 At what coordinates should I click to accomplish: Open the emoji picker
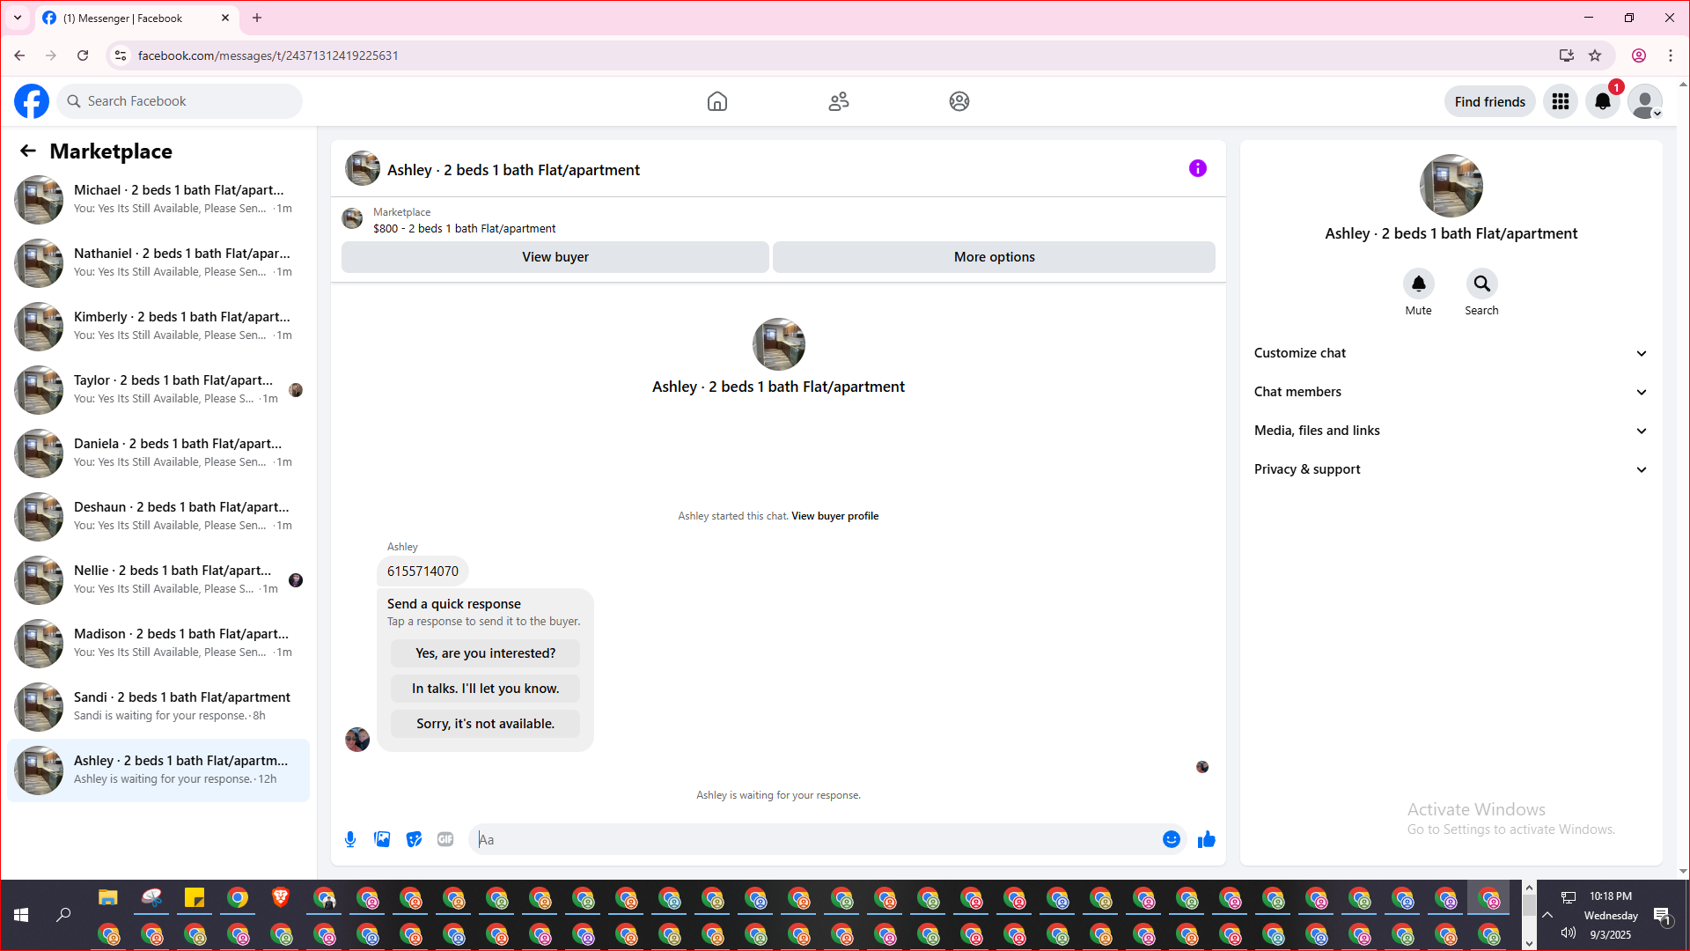[x=1172, y=839]
